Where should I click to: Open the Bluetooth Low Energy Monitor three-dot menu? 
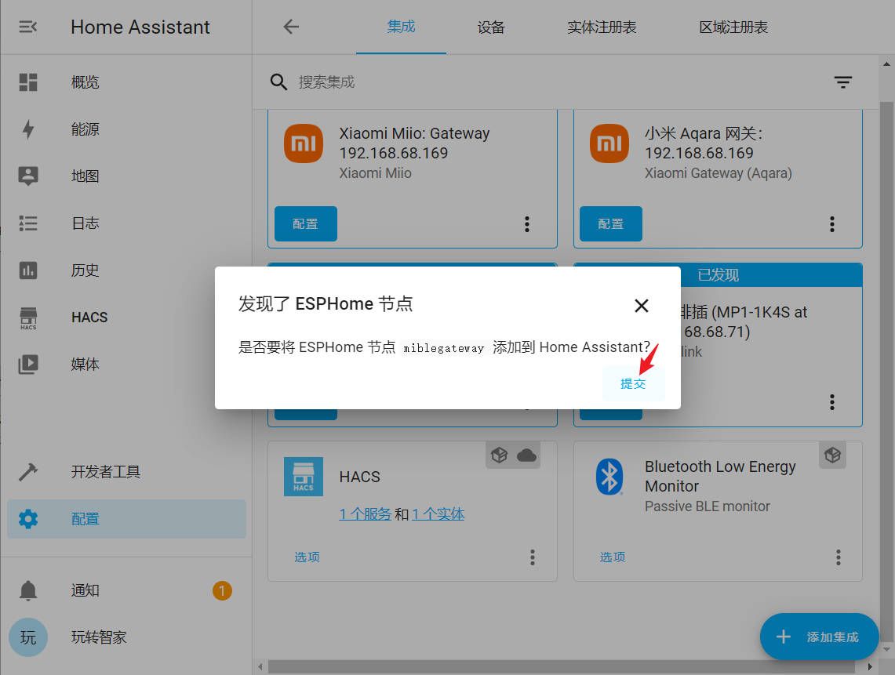tap(839, 557)
